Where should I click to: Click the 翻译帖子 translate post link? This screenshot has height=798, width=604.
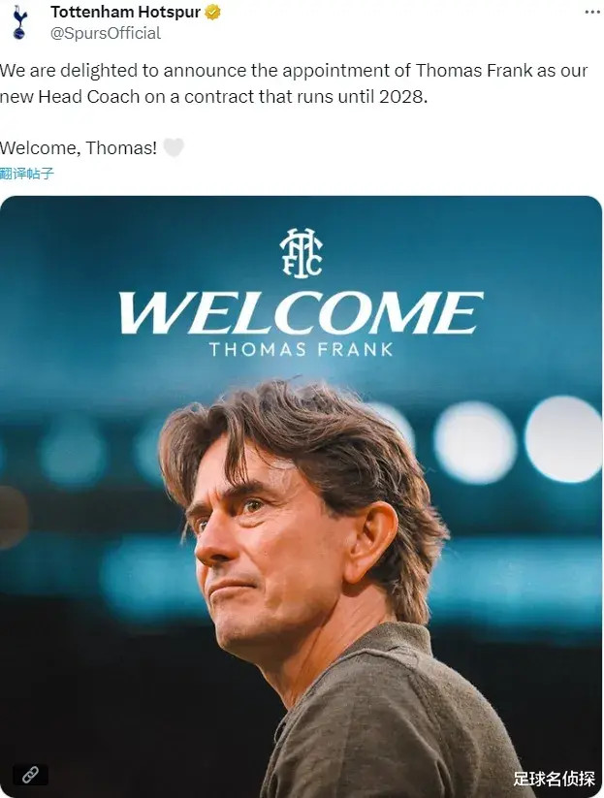click(26, 174)
